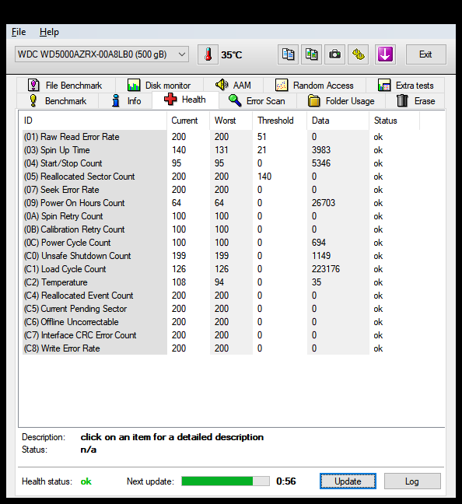Open the Erase tab

[415, 101]
